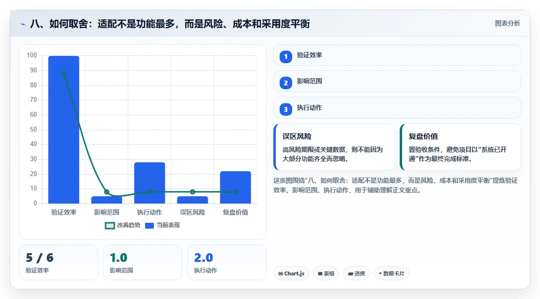Click the section heading 八、如何取舍
This screenshot has height=299, width=540.
(170, 24)
